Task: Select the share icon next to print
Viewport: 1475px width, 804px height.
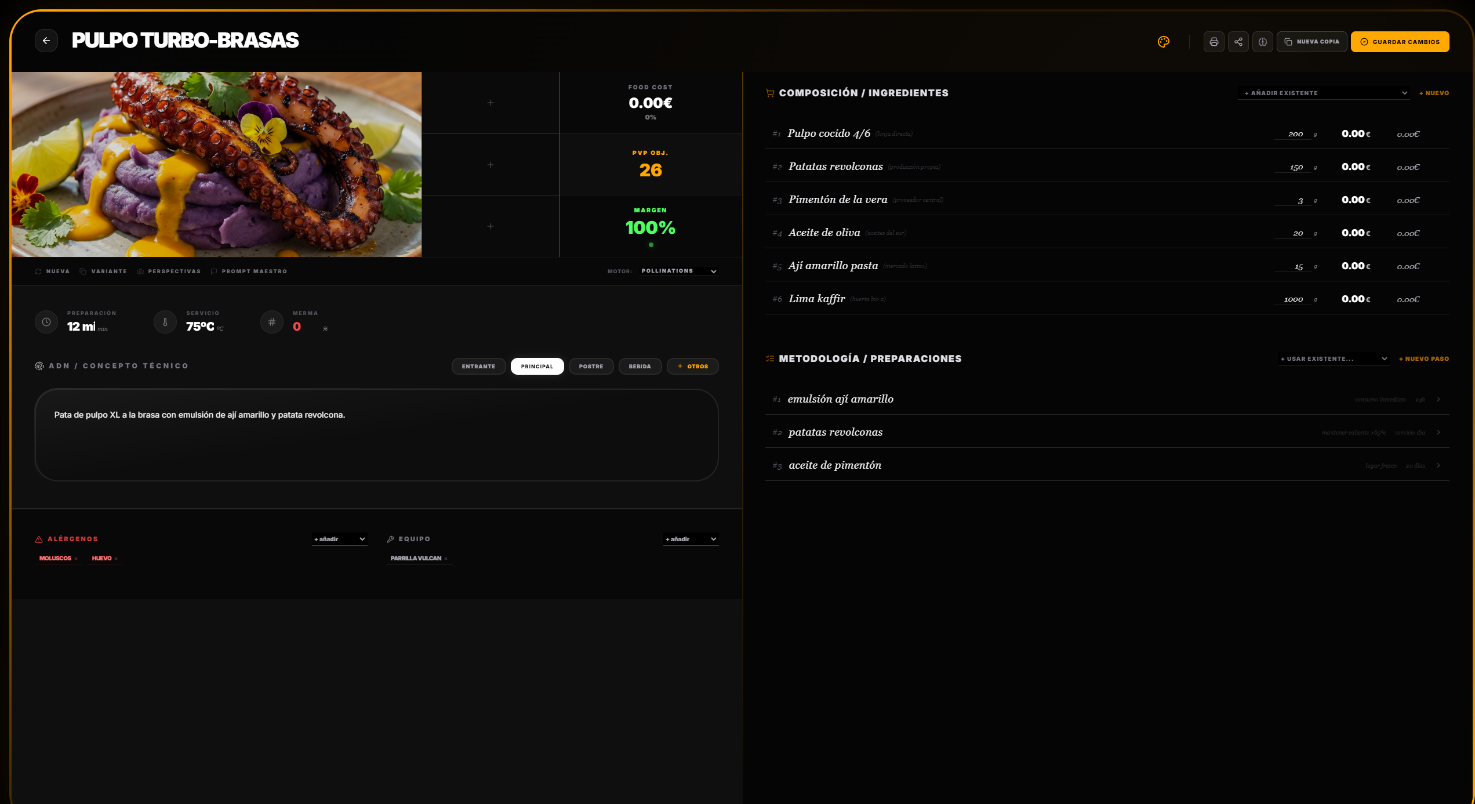Action: point(1238,41)
